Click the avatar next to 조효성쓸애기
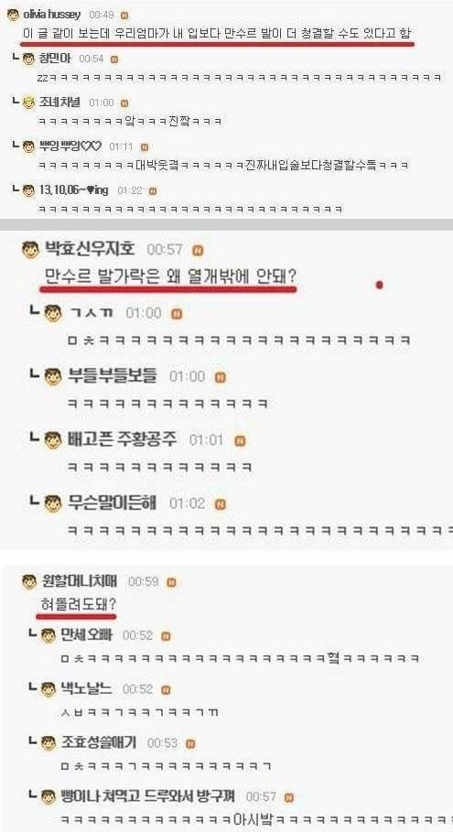Viewport: 453px width, 832px height. (x=49, y=743)
